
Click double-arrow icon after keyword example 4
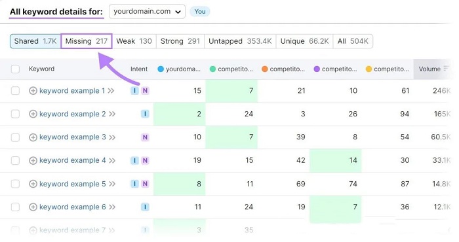(112, 160)
